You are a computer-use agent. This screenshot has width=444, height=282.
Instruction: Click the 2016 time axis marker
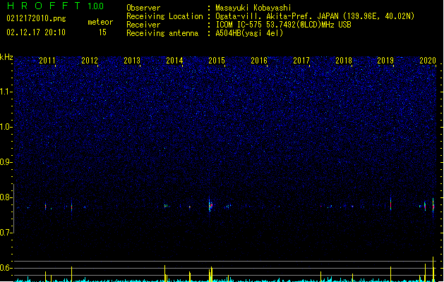click(x=259, y=61)
